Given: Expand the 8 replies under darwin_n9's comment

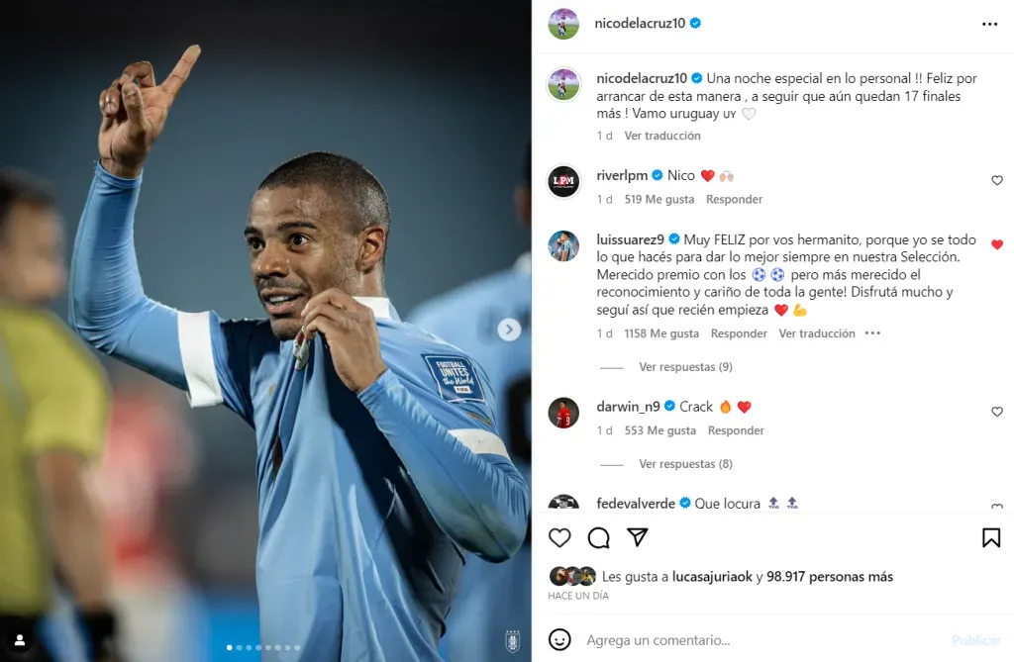Looking at the screenshot, I should coord(685,463).
